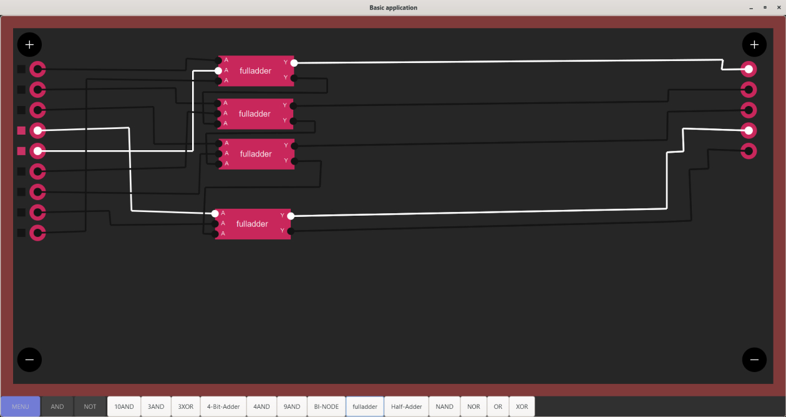Click the lit fourth output pin on right
Viewport: 786px width, 417px height.
coord(749,130)
